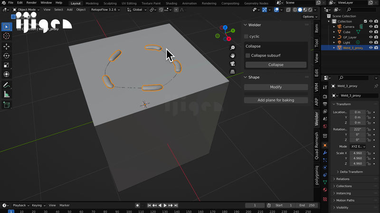Select the Scale tool
Image resolution: width=380 pixels, height=213 pixels.
pos(7,65)
